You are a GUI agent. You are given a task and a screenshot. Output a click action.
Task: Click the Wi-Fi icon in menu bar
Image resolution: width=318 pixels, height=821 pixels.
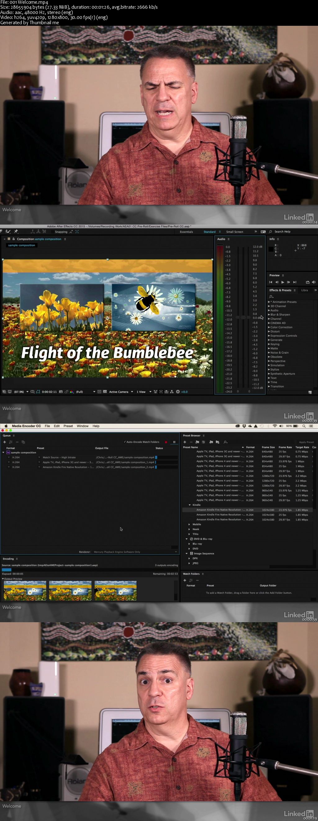(275, 426)
